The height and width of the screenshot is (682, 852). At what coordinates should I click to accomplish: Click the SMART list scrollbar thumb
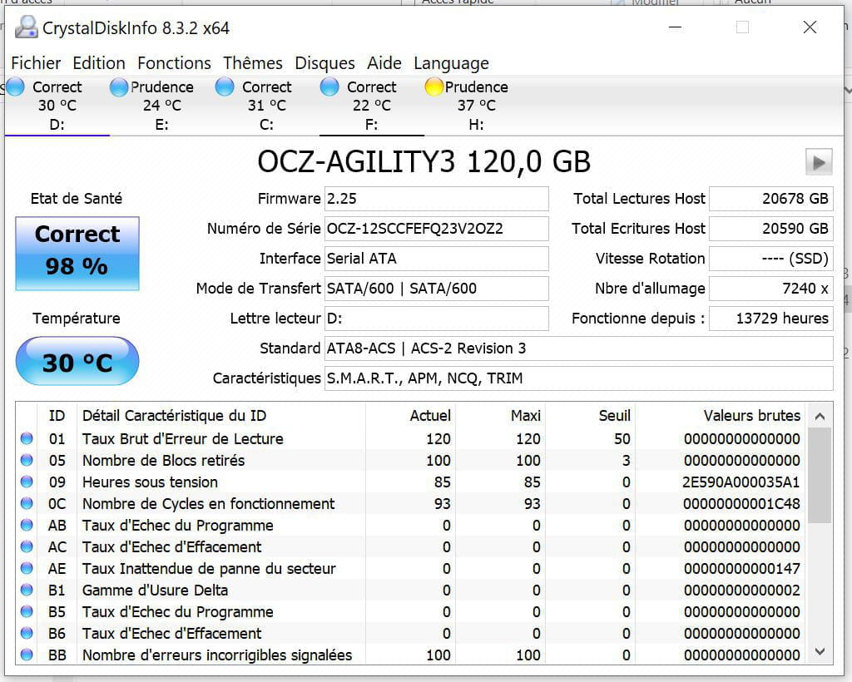[820, 476]
